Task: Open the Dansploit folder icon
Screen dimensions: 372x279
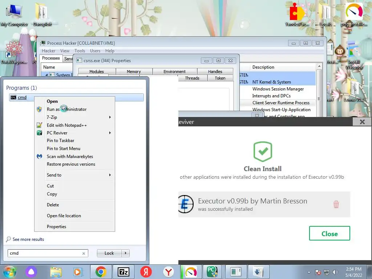Action: tap(42, 15)
